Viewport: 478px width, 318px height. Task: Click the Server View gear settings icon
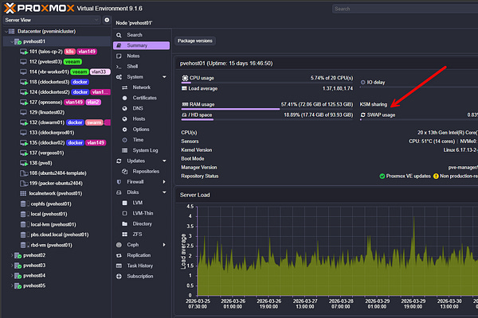click(106, 19)
